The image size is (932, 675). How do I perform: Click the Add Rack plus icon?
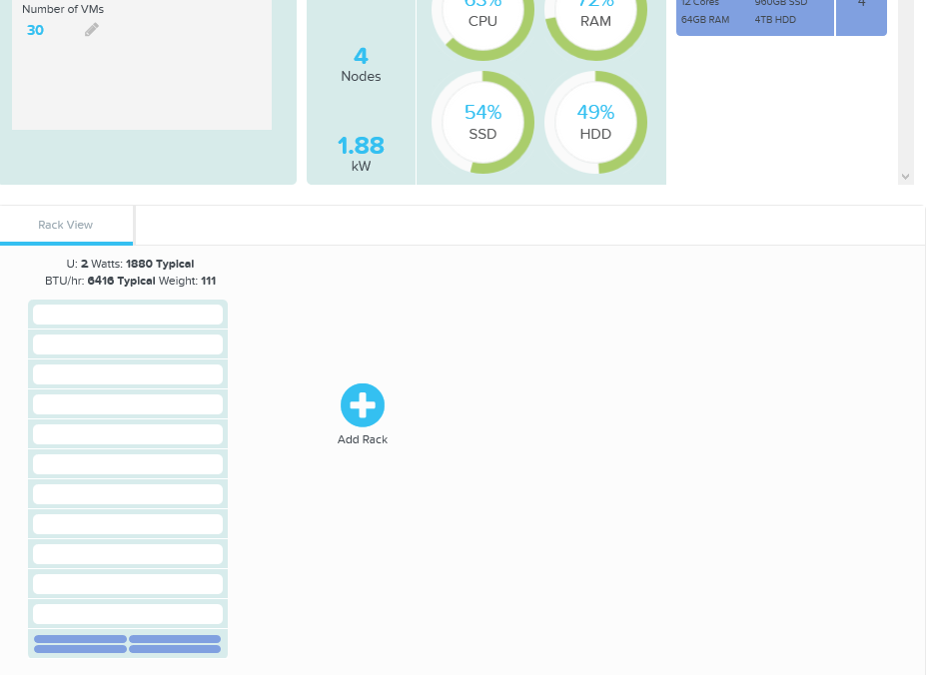tap(362, 403)
